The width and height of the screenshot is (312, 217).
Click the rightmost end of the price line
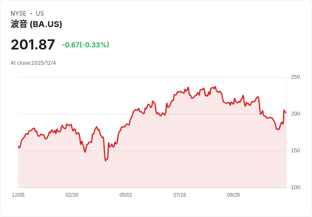286,113
